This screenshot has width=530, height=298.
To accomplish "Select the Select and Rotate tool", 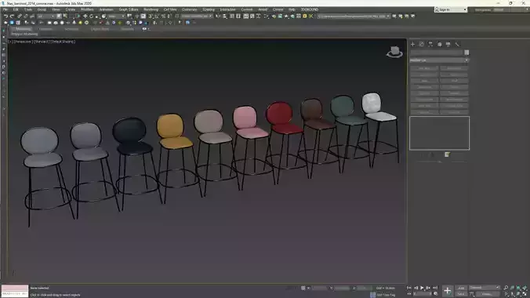I will 91,16.
